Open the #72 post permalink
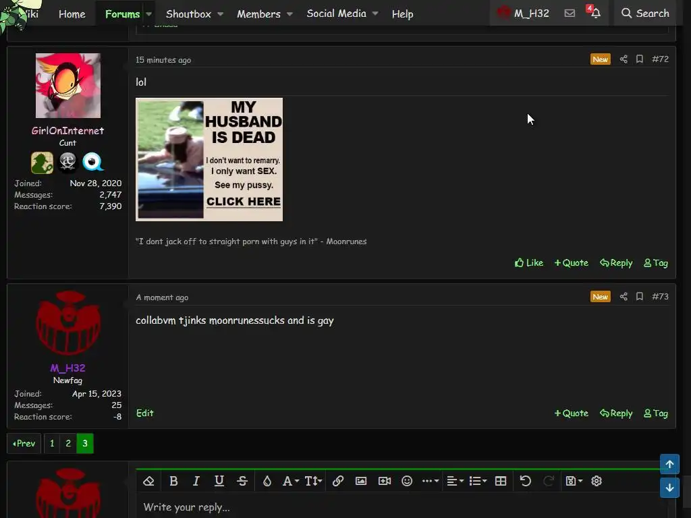691x518 pixels. tap(660, 59)
